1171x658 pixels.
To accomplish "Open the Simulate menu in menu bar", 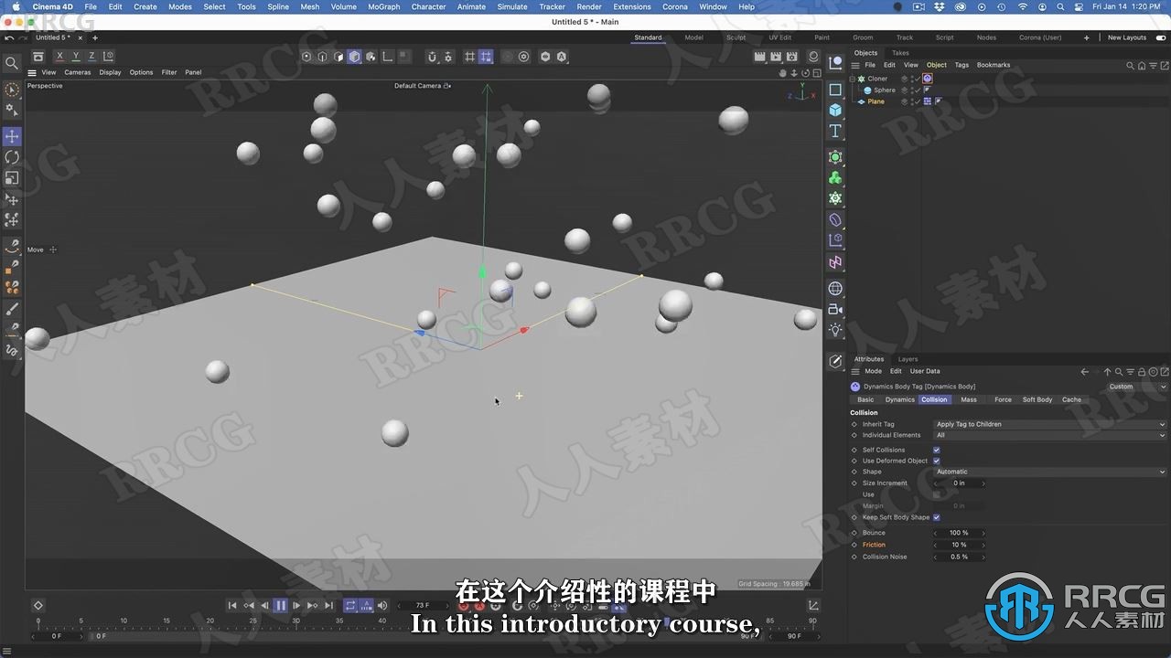I will (x=512, y=6).
